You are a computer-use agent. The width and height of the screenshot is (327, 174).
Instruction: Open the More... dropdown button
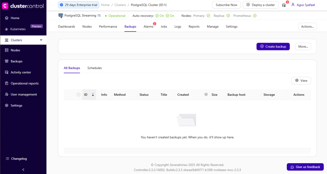pos(303,46)
